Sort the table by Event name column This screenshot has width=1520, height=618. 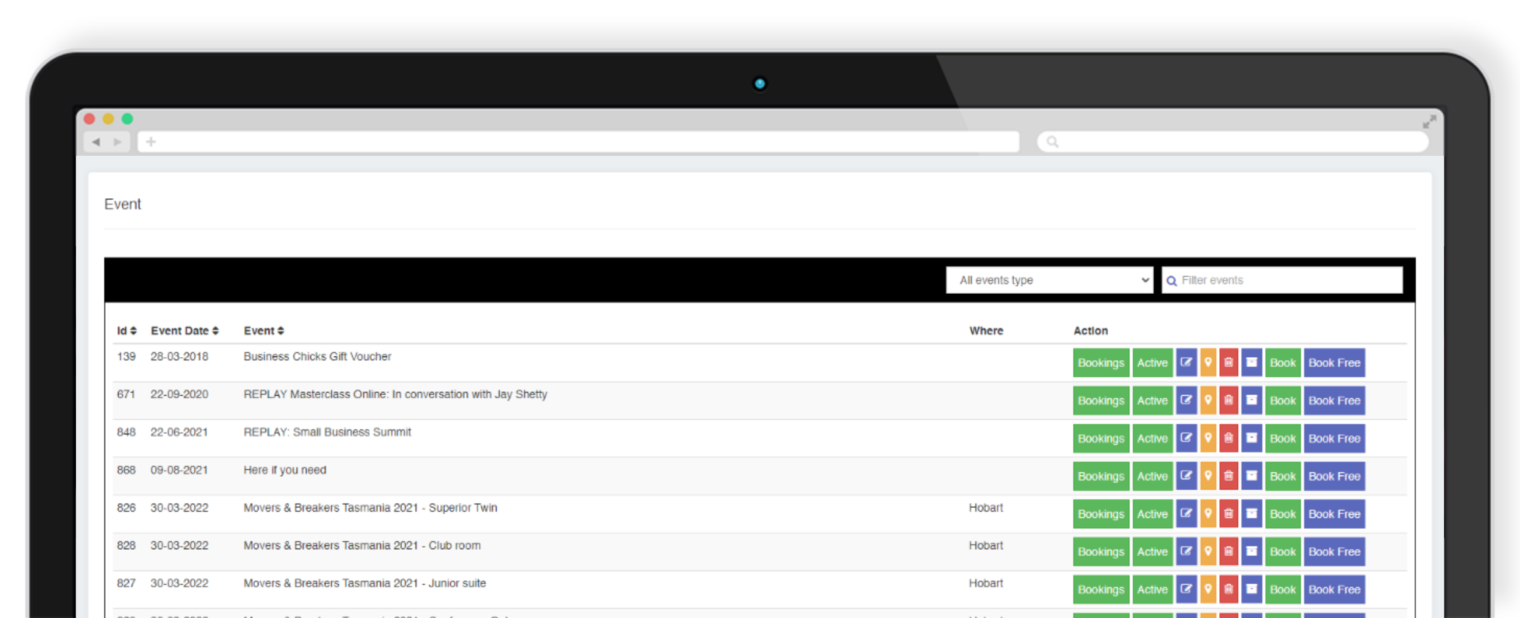[264, 331]
